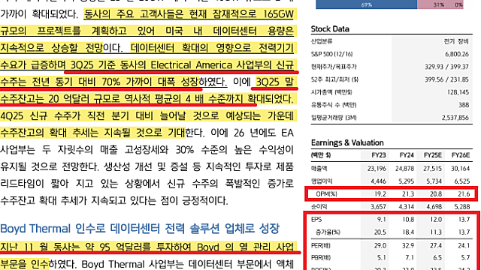The image size is (481, 270).
Task: Select the FY24 EPS value 10.8
Action: click(408, 220)
